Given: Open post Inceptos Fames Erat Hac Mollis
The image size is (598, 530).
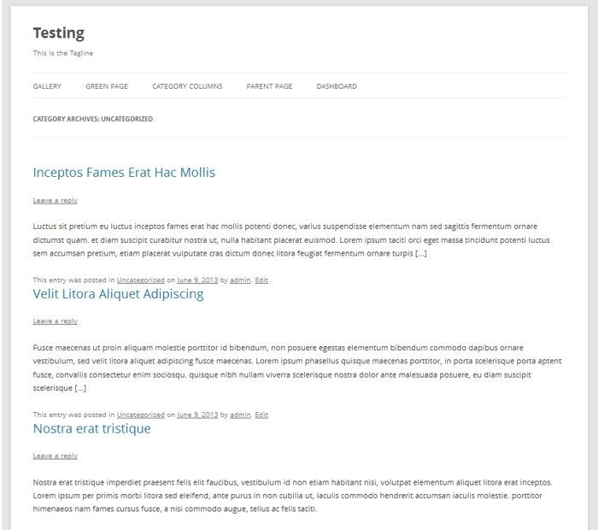Looking at the screenshot, I should click(124, 173).
